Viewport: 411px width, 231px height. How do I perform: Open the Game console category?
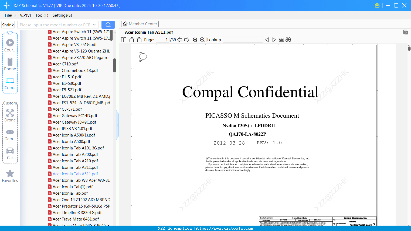(10, 135)
